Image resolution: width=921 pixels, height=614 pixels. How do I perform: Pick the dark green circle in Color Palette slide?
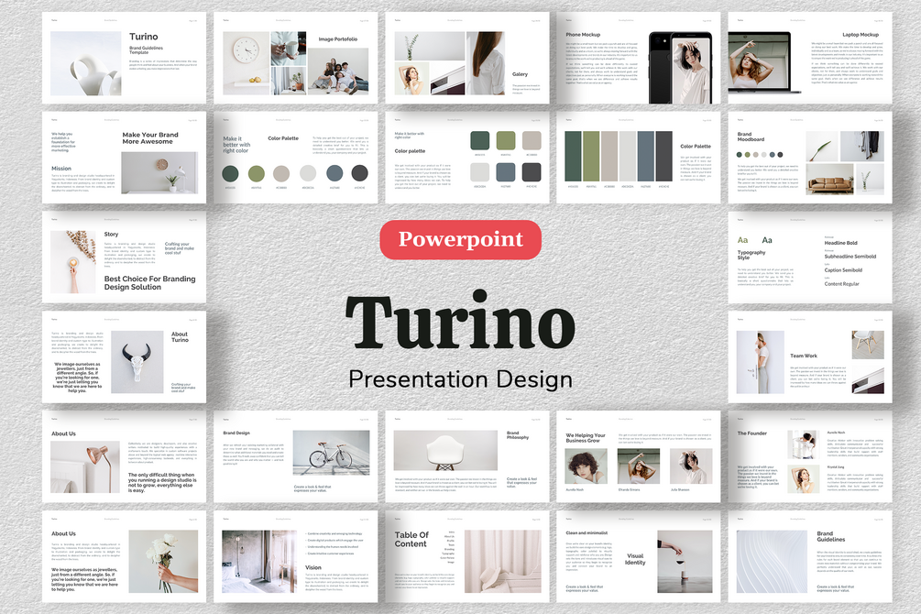pos(230,173)
